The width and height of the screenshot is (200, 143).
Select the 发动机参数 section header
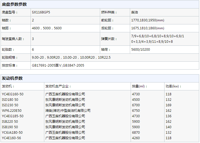pyautogui.click(x=12, y=78)
